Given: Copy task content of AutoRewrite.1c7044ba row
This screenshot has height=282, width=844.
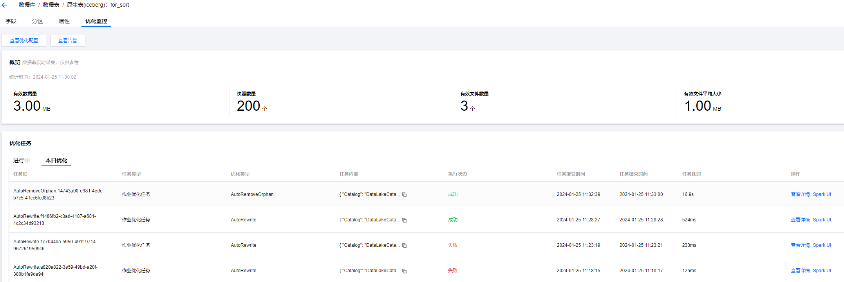Looking at the screenshot, I should pos(405,246).
